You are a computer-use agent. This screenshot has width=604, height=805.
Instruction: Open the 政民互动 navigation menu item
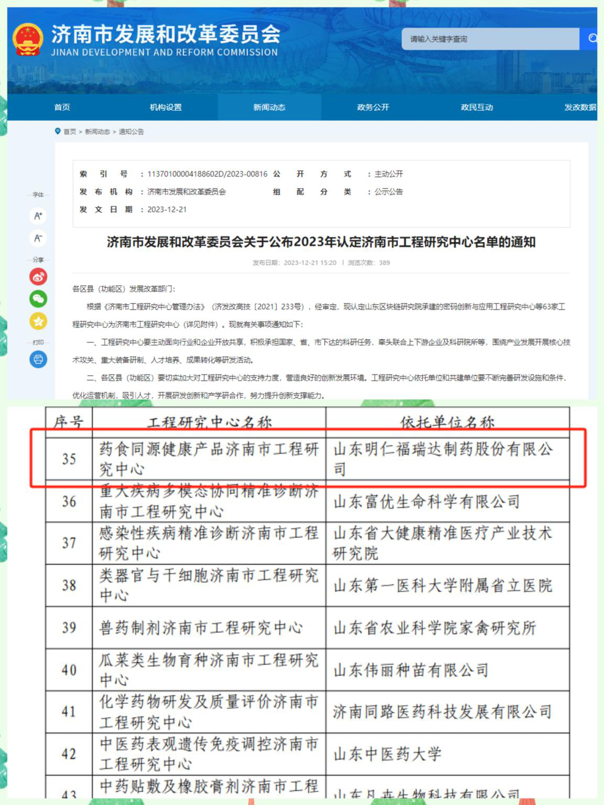477,107
